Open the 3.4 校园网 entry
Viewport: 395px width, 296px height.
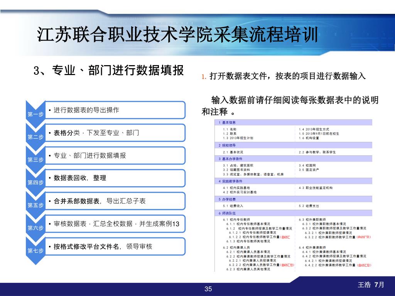307,165
